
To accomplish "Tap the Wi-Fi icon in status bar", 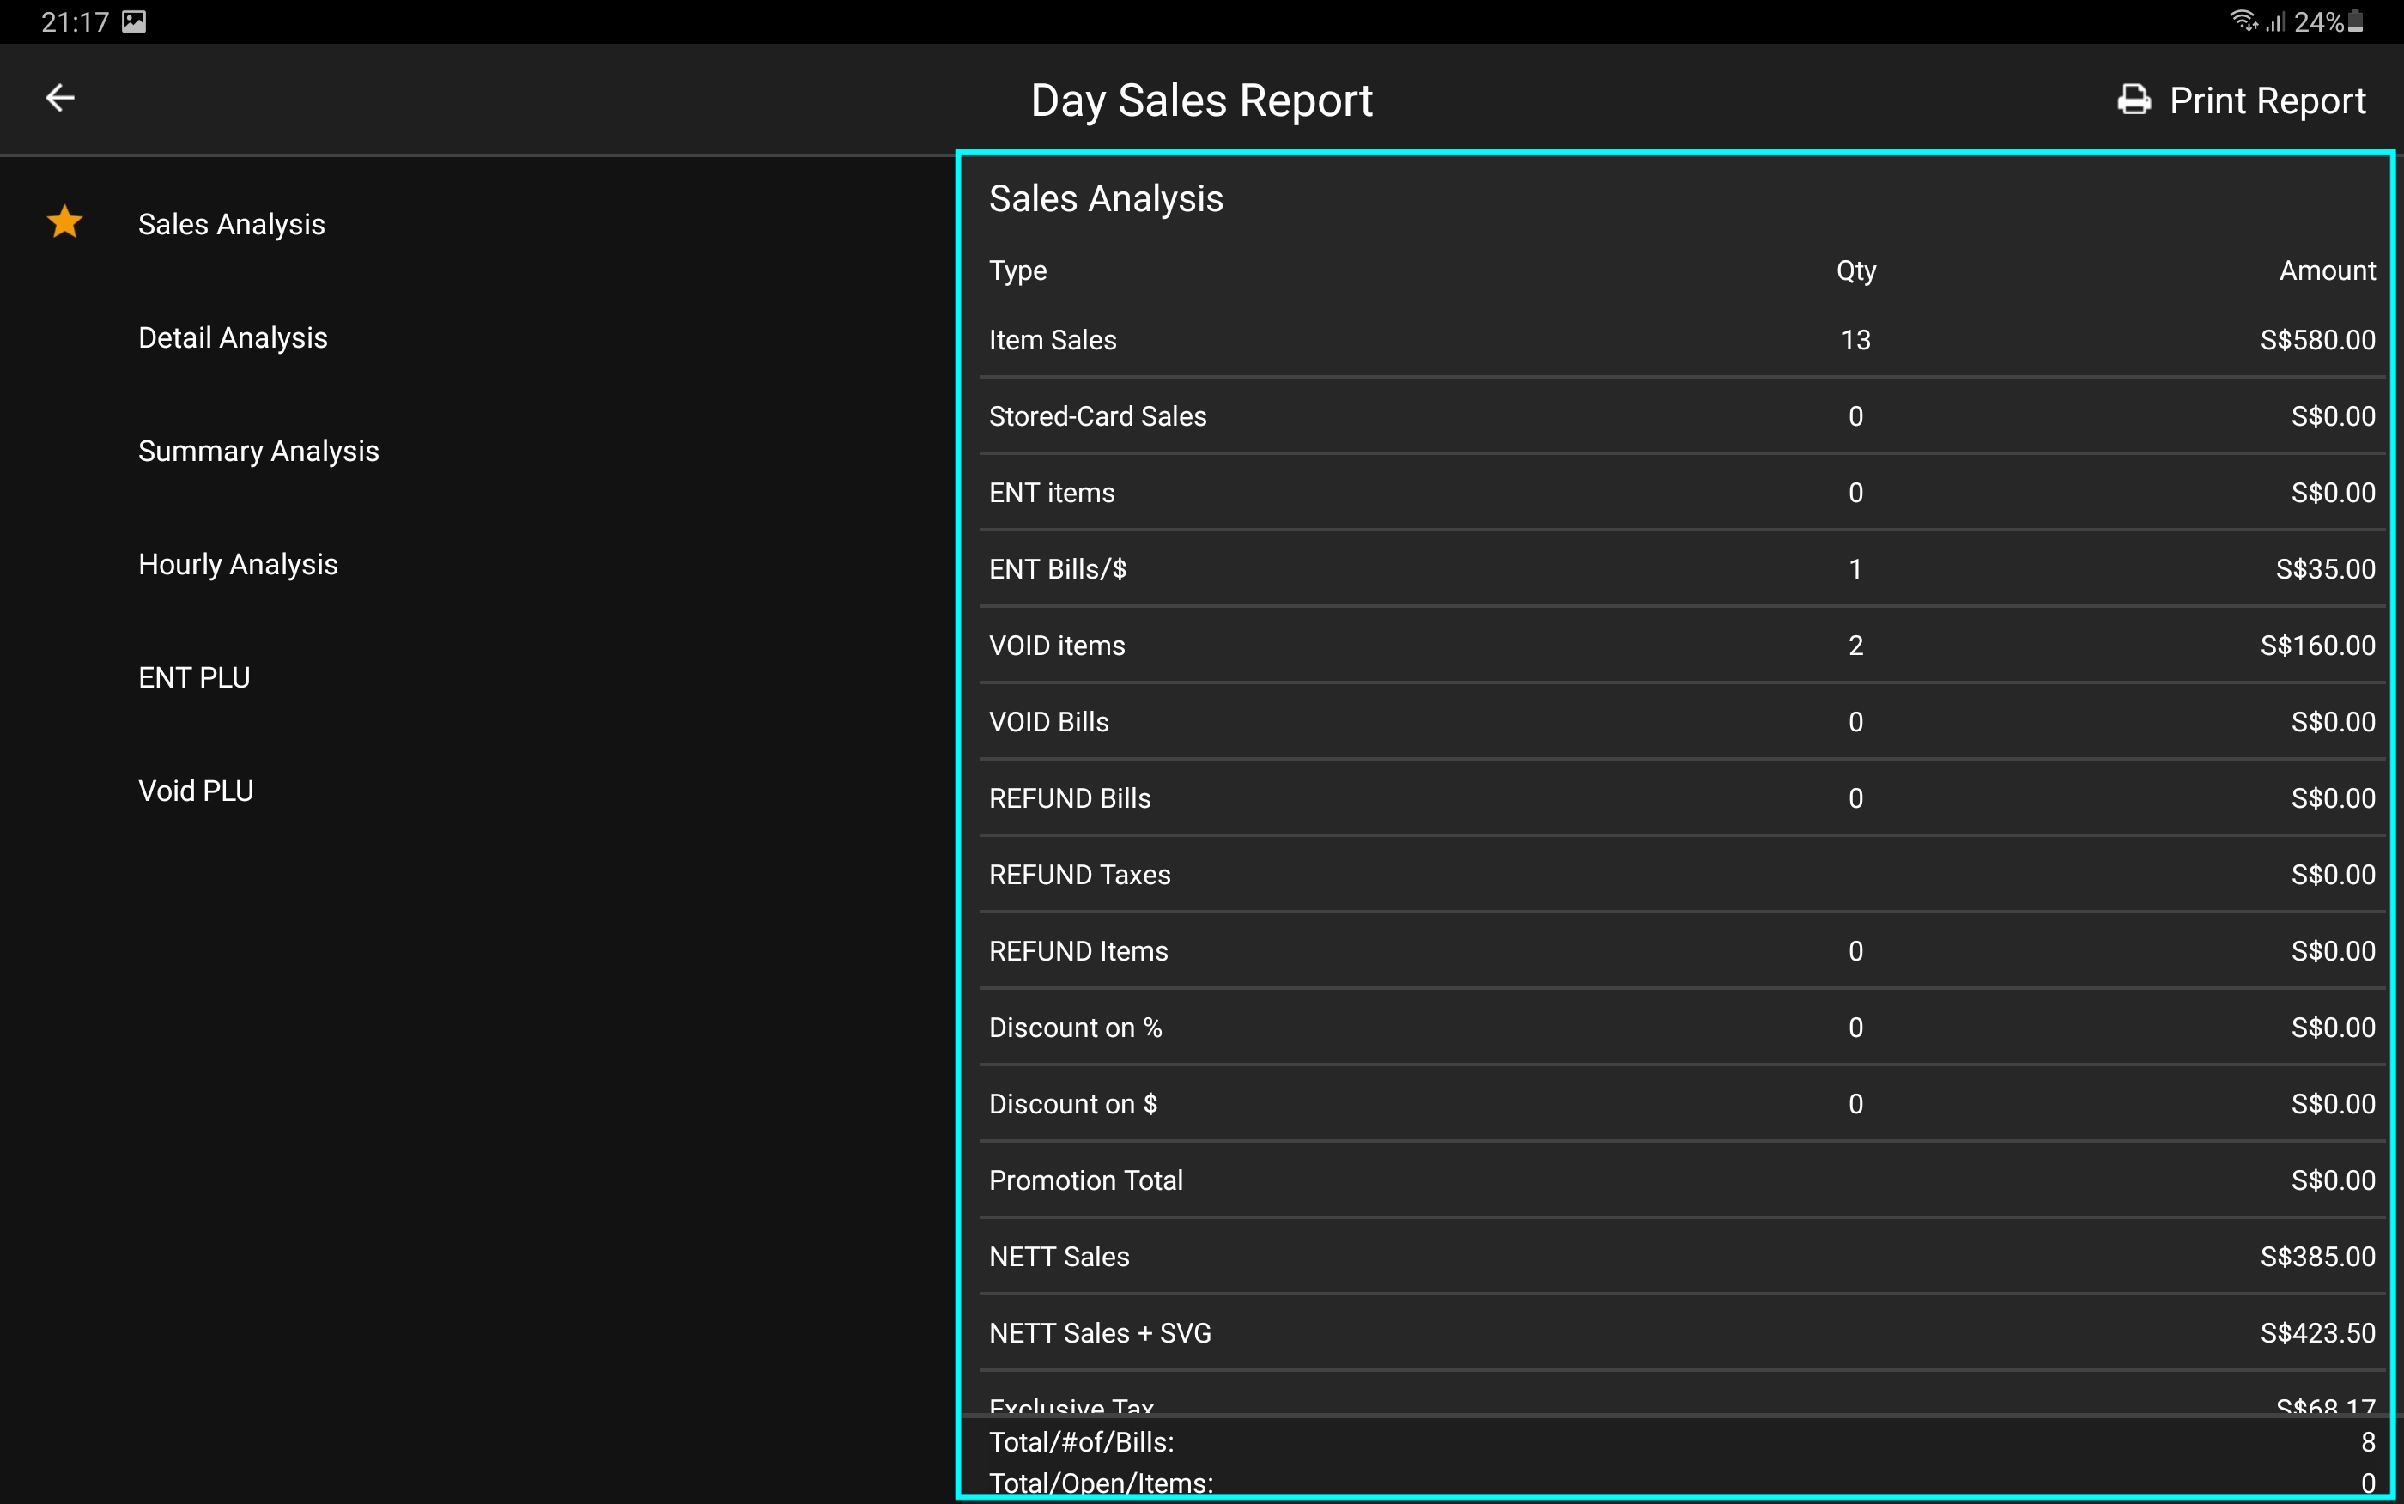I will 2242,21.
